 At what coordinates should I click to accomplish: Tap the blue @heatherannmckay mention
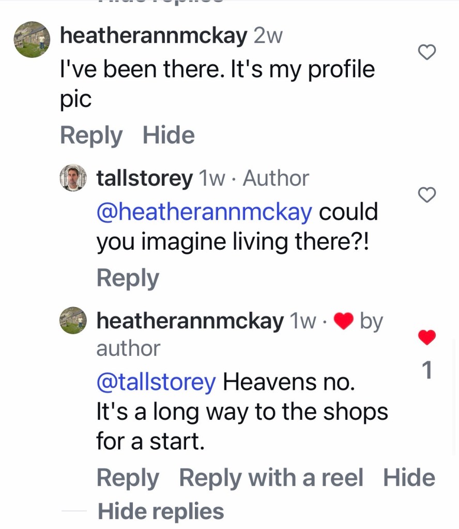(x=205, y=212)
